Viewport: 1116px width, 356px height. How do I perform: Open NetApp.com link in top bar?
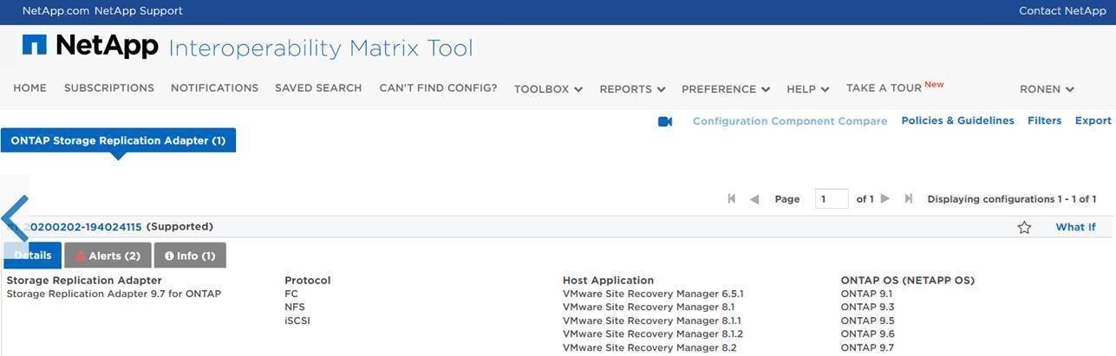55,11
